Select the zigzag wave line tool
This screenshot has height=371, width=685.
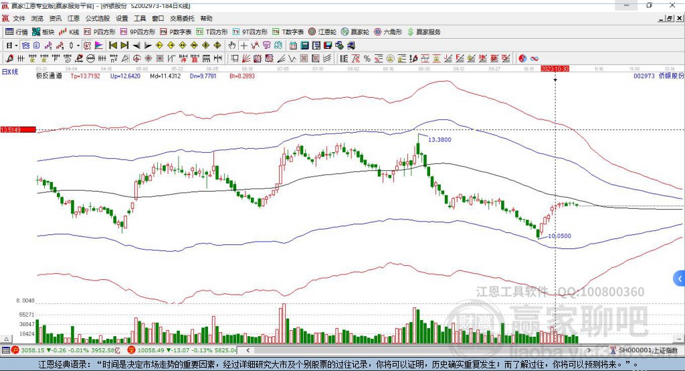tap(292, 59)
